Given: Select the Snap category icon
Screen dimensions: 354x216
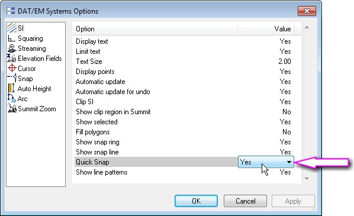Looking at the screenshot, I should pyautogui.click(x=12, y=78).
